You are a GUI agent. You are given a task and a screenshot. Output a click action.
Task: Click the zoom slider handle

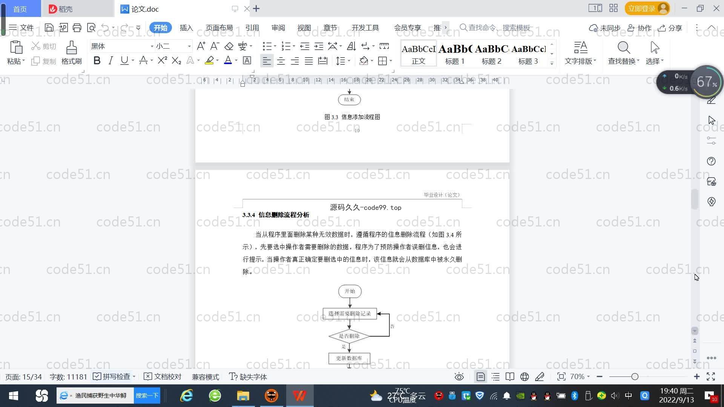pos(635,377)
